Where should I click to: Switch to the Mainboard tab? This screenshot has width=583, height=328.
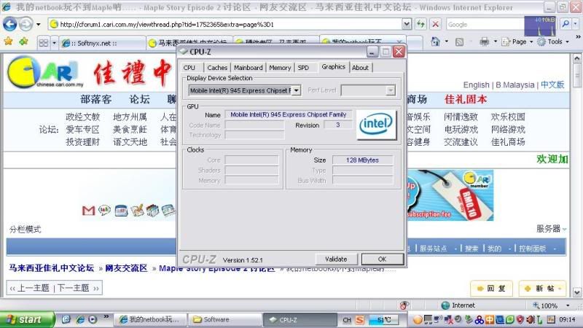pyautogui.click(x=248, y=68)
